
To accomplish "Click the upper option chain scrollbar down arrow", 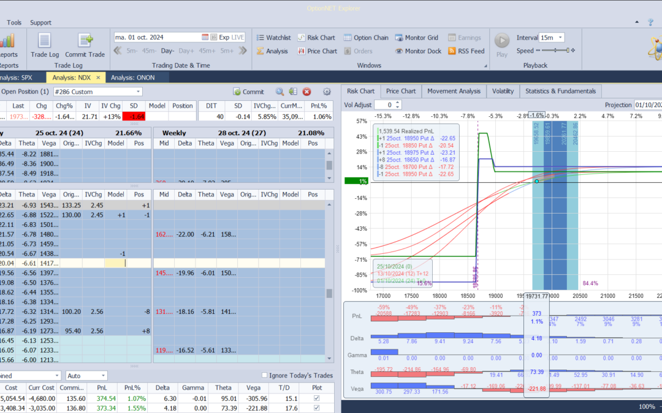I will (x=329, y=179).
